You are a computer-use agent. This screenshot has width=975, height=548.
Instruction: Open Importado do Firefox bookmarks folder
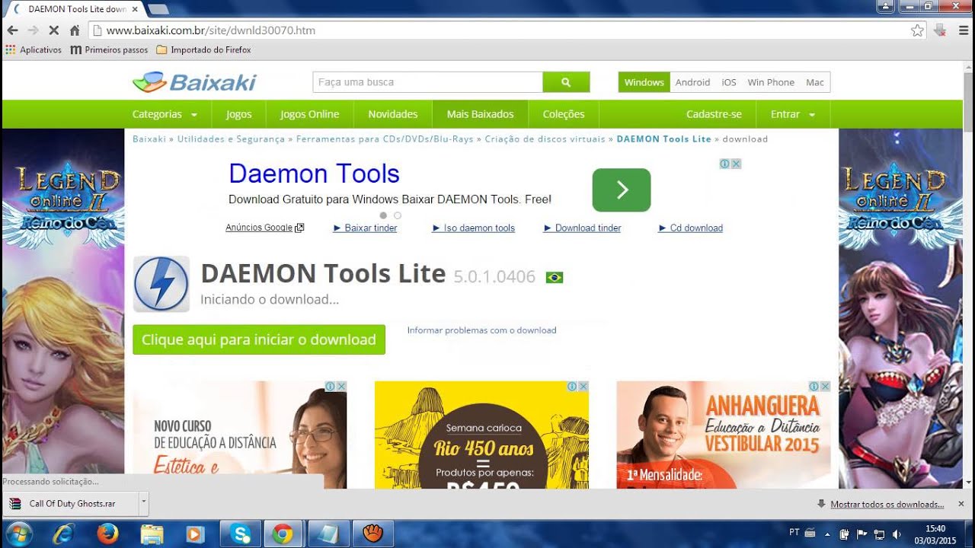coord(203,49)
